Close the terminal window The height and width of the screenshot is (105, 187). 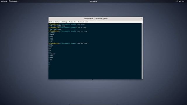pos(141,19)
